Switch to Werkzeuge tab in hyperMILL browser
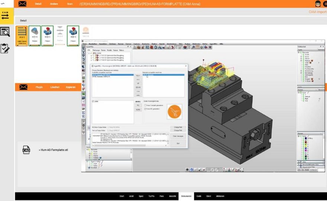Viewport: 327px width, 201px height. (96, 50)
